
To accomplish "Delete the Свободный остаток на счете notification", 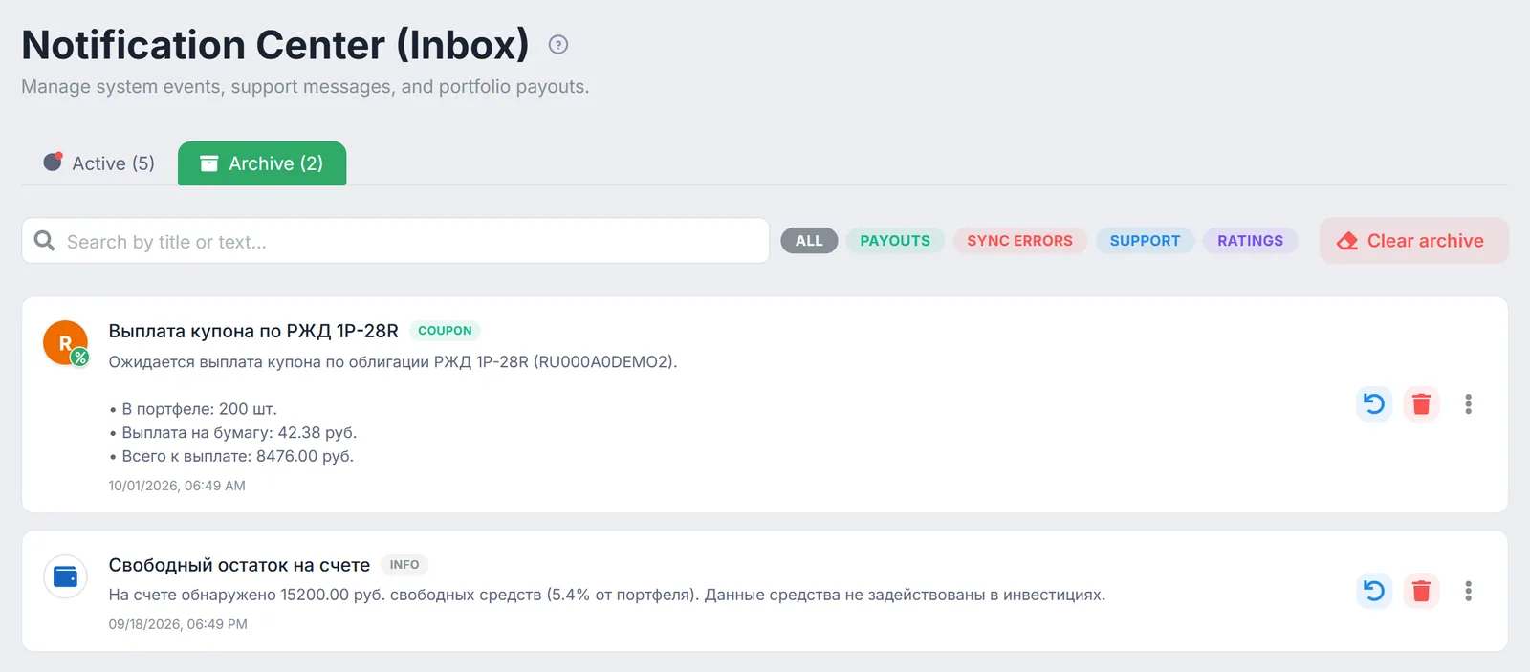I will (1421, 591).
